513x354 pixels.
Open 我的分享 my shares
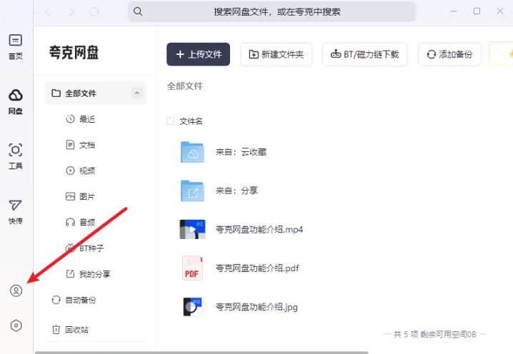pyautogui.click(x=89, y=274)
